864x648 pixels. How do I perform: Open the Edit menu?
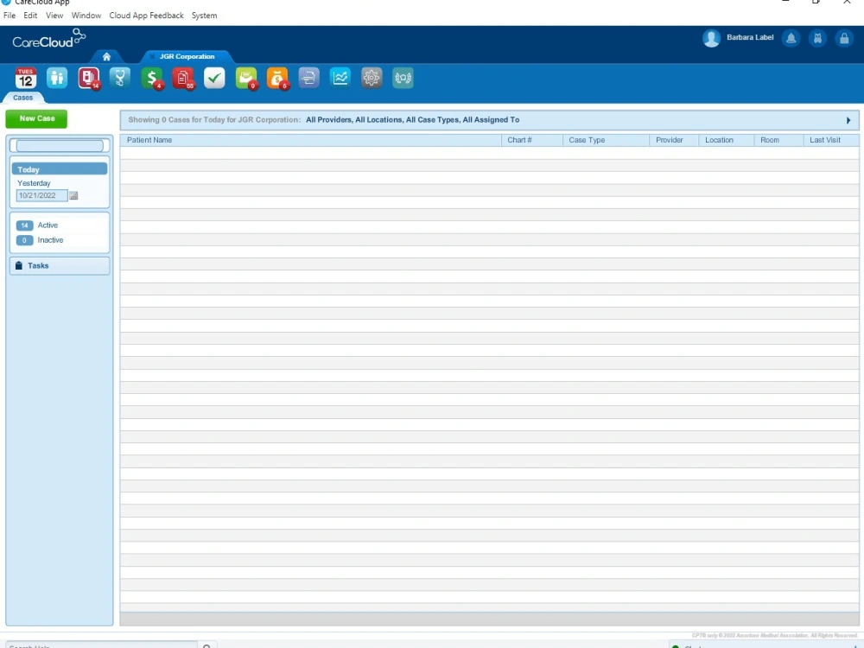tap(30, 16)
